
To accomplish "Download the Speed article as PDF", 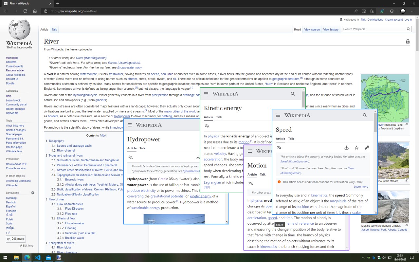I will pyautogui.click(x=346, y=148).
